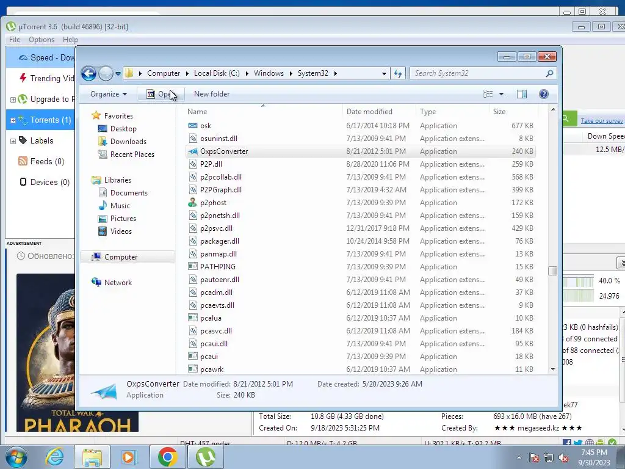625x469 pixels.
Task: Click the Open toolbar button
Action: (161, 94)
